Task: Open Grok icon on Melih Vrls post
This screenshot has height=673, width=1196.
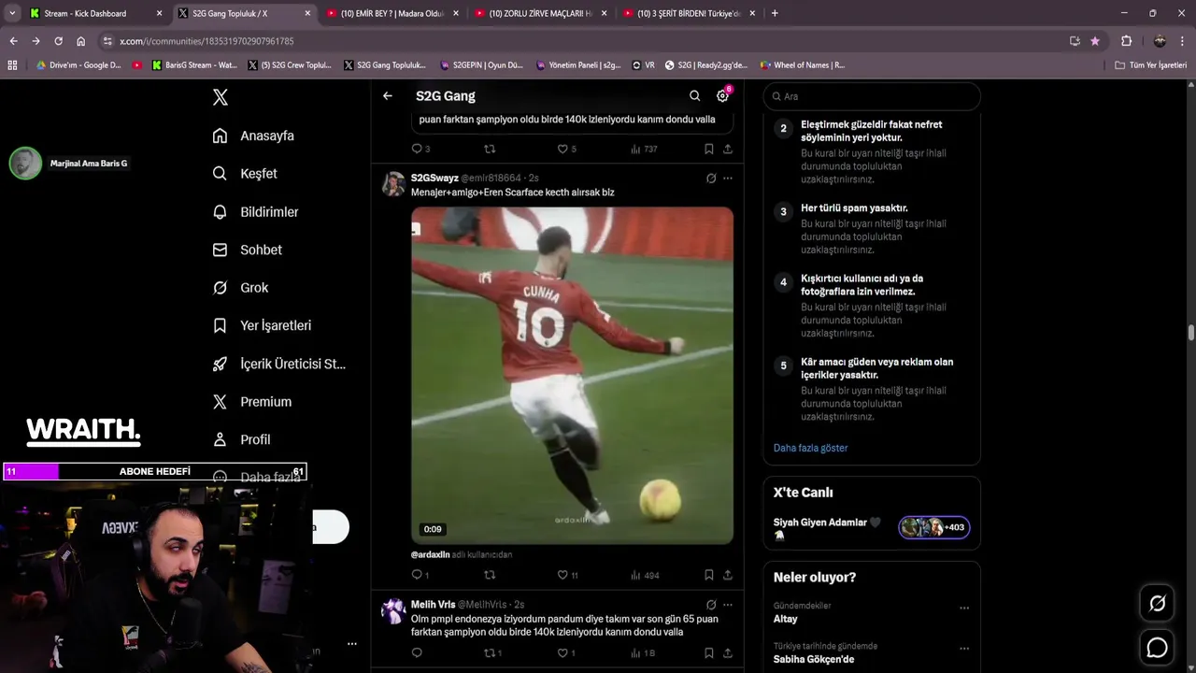Action: click(x=711, y=605)
